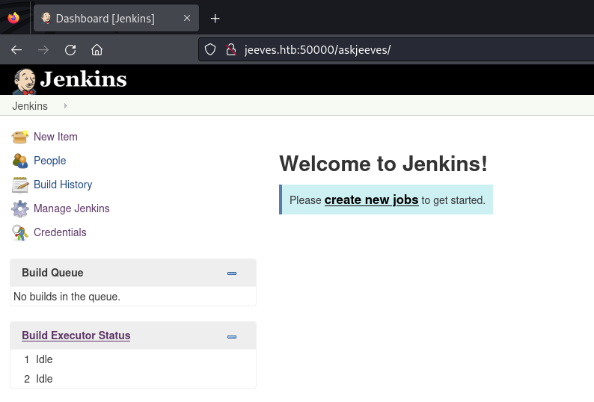Viewport: 594px width, 402px height.
Task: Click the No builds in the queue text
Action: tap(67, 297)
